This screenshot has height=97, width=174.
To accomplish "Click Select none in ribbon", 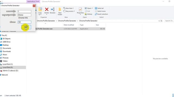I will pos(100,11).
